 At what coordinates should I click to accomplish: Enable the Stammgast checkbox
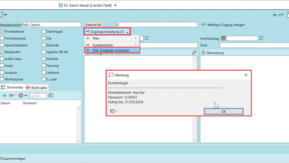[44, 32]
